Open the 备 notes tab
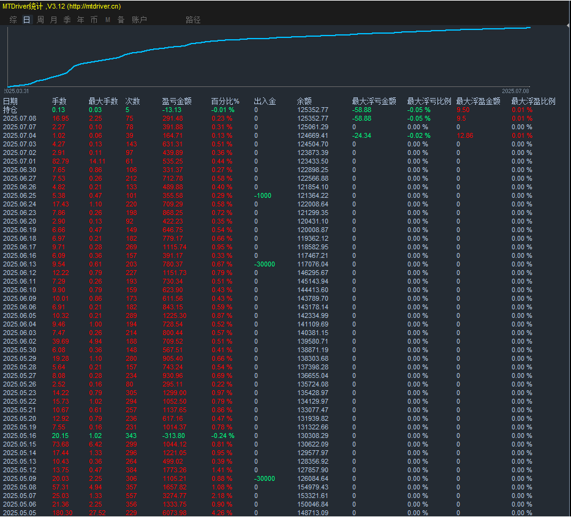 click(121, 20)
